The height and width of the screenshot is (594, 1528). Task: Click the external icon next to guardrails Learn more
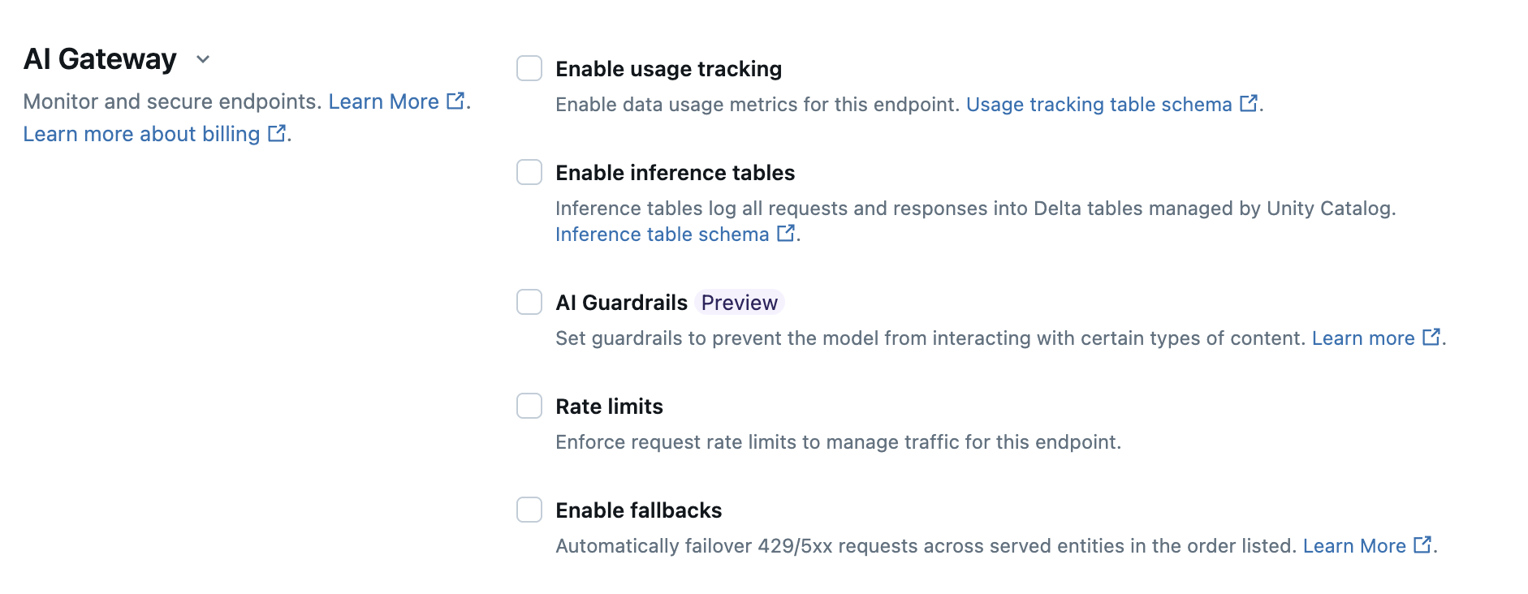pyautogui.click(x=1432, y=338)
